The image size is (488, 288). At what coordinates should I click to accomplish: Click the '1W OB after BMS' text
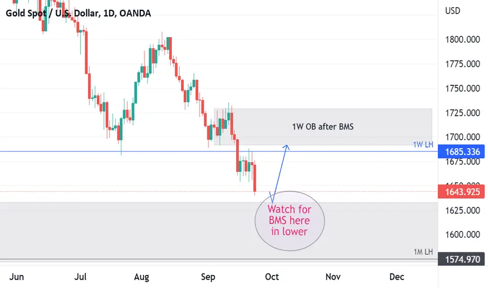click(323, 127)
